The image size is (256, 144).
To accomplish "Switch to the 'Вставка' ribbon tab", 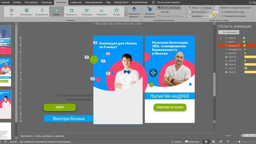I will click(x=17, y=2).
